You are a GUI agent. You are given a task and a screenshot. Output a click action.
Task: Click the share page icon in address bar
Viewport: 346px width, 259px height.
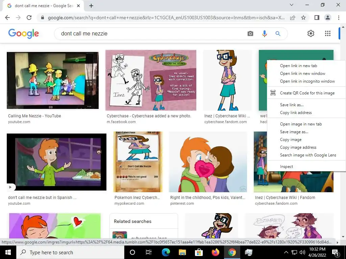293,18
